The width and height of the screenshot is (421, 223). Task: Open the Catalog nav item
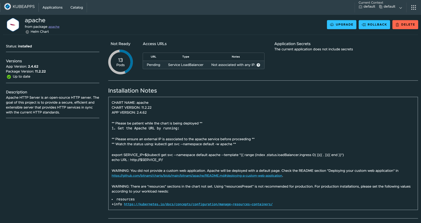point(77,7)
